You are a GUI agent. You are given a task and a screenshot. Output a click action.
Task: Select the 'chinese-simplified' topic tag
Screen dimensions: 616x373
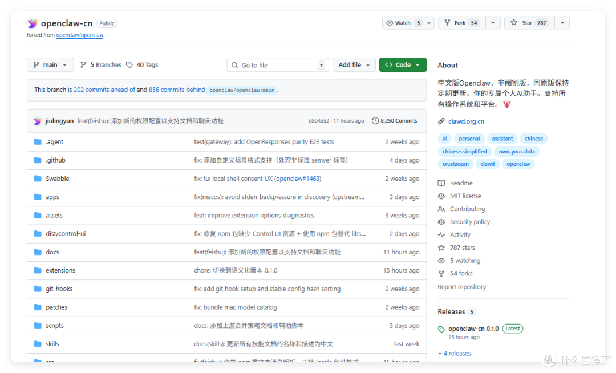(x=464, y=152)
